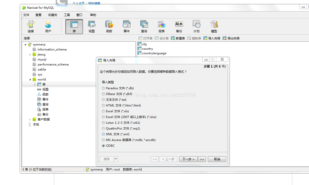The width and height of the screenshot is (309, 185).
Task: Choose MS Access 数据库 import type
Action: coord(103,140)
